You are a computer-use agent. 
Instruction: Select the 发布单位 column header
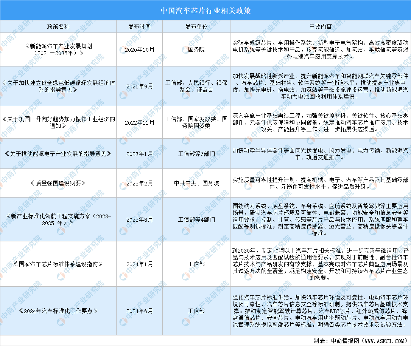pyautogui.click(x=196, y=26)
